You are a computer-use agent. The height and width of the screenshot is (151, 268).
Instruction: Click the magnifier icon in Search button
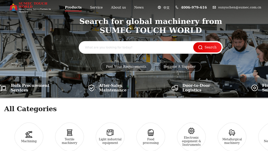click(200, 47)
